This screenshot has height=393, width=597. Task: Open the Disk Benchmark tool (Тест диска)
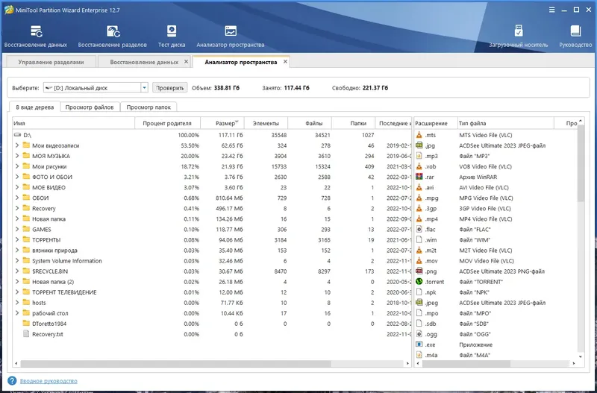coord(172,36)
